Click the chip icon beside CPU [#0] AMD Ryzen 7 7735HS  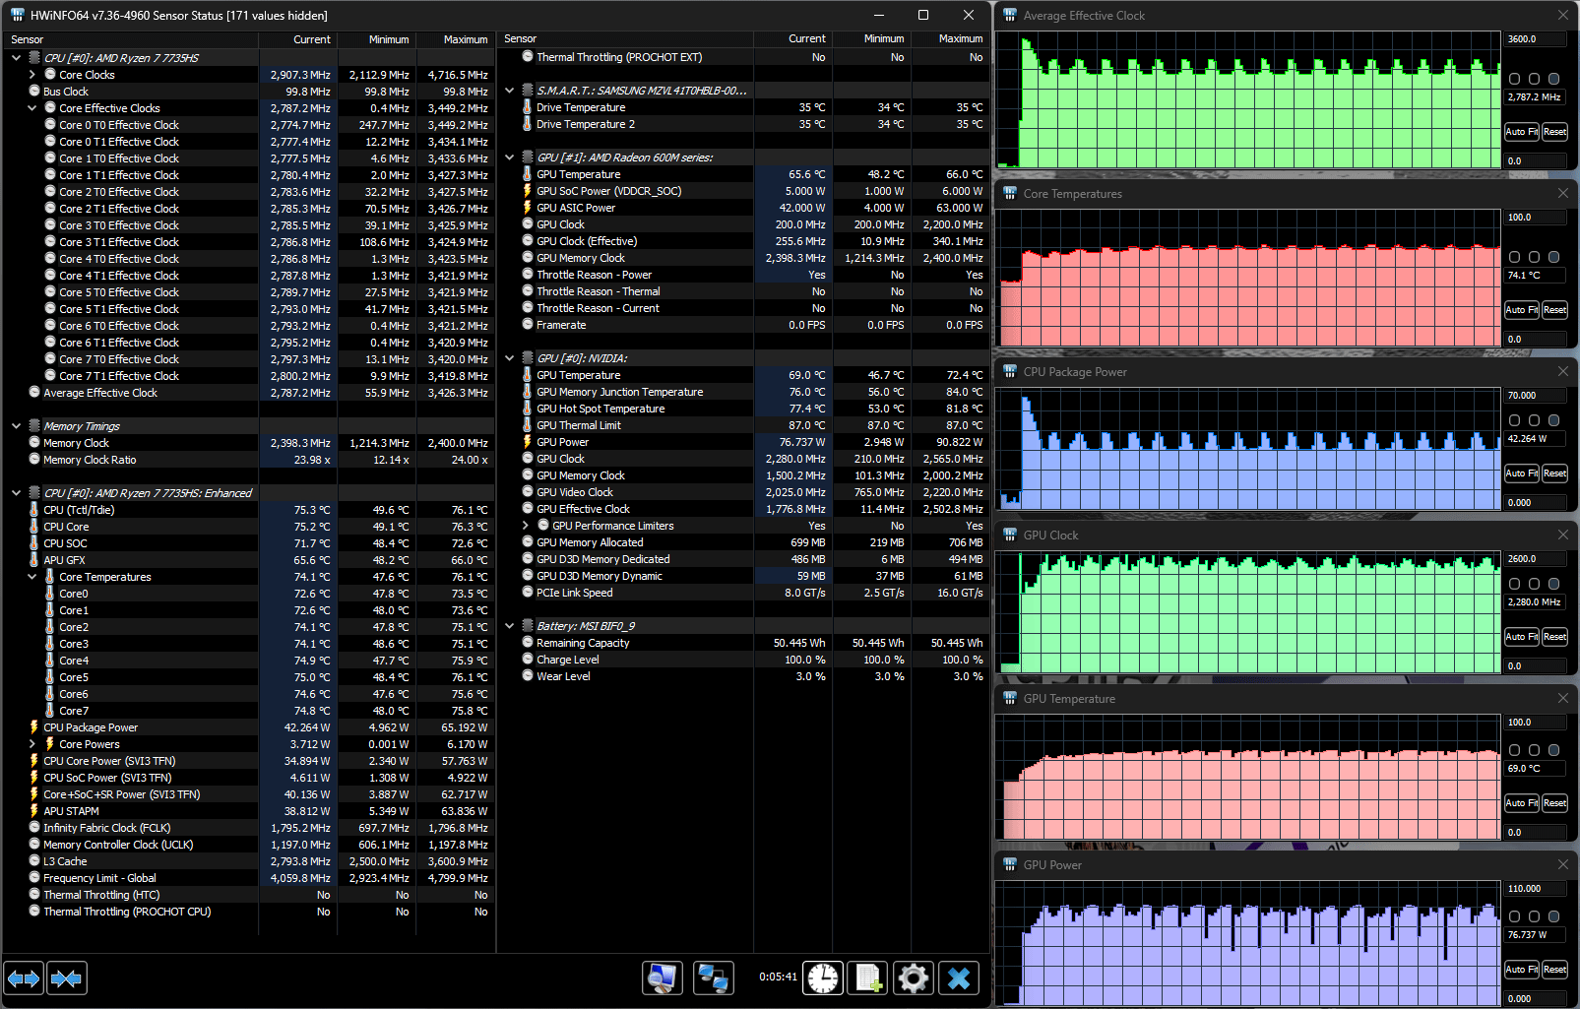click(x=34, y=58)
